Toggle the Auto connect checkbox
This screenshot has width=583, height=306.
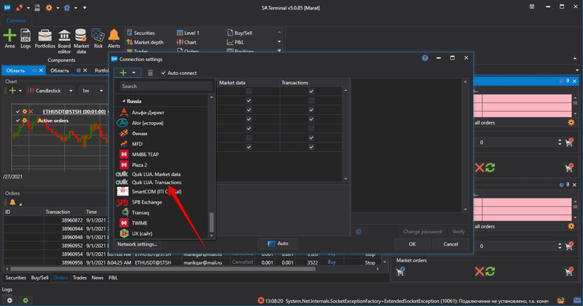163,73
